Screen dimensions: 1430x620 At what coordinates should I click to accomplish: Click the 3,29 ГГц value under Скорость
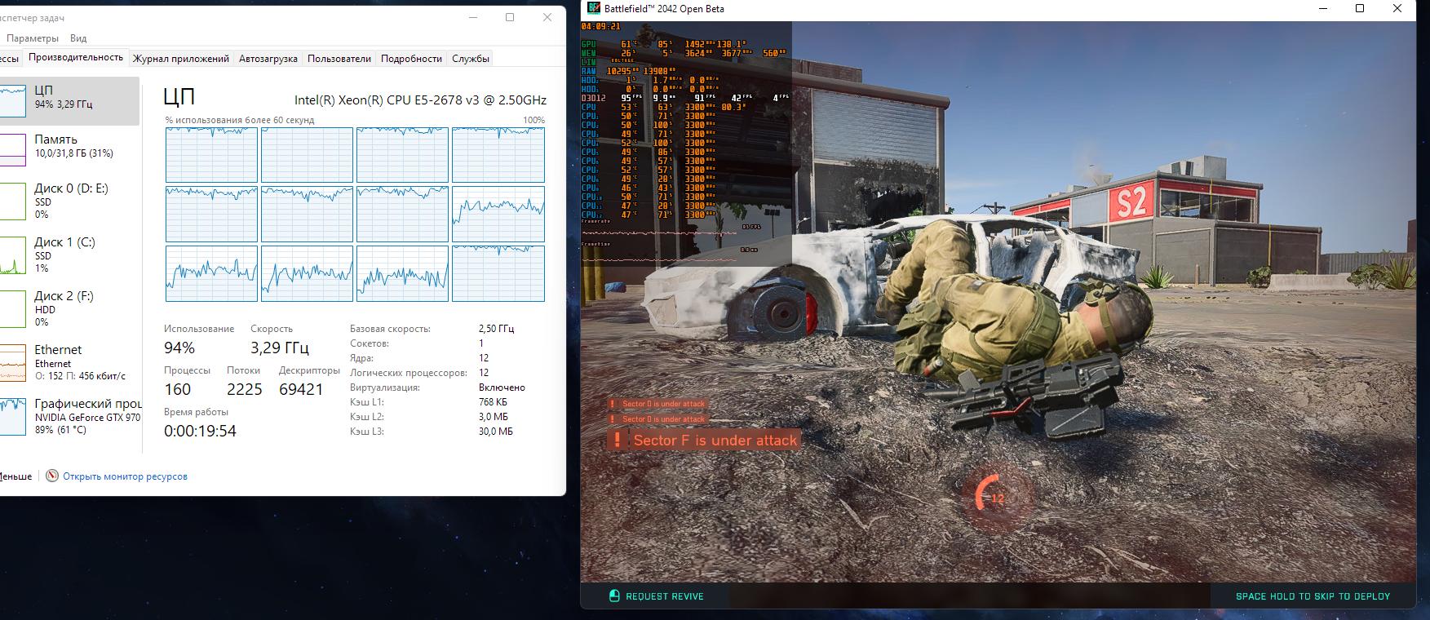(280, 348)
